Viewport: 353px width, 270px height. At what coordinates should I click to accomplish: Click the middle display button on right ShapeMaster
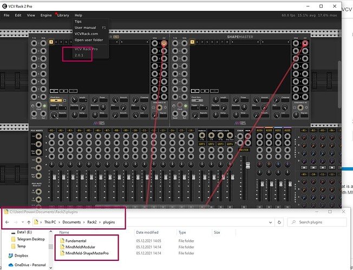[205, 91]
